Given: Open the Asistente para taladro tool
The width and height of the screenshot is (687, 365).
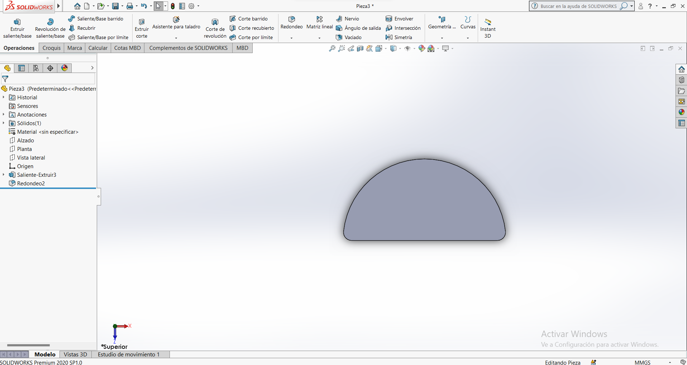Looking at the screenshot, I should (176, 23).
